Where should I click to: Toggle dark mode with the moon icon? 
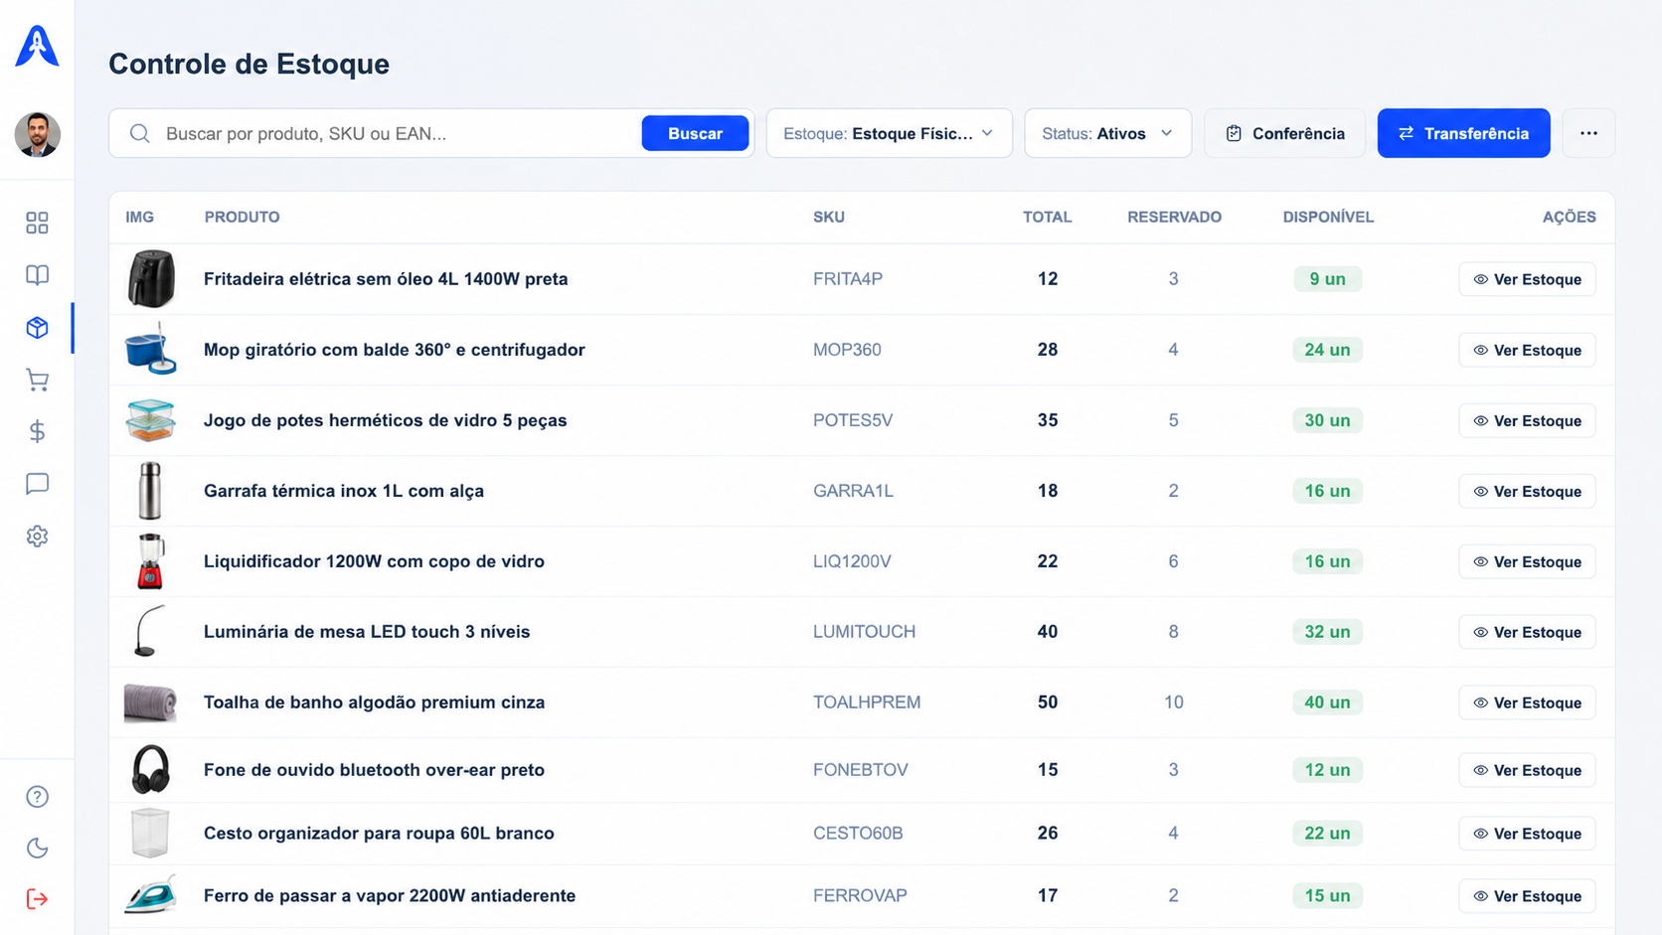(37, 848)
